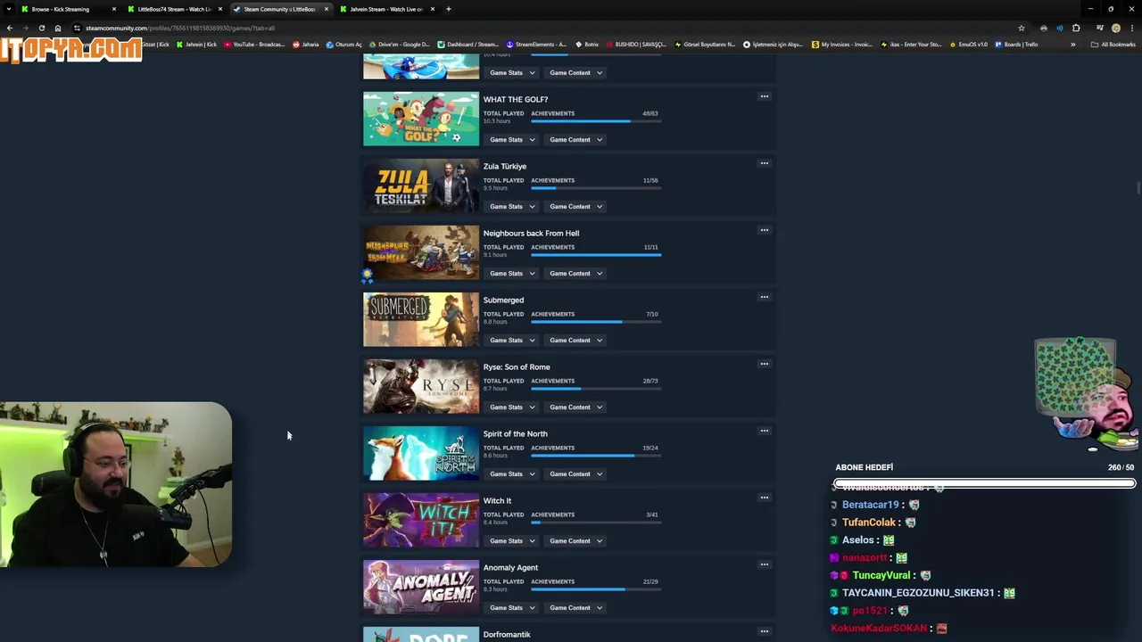Open ellipsis menu for Witch It
The height and width of the screenshot is (642, 1142).
(x=764, y=498)
